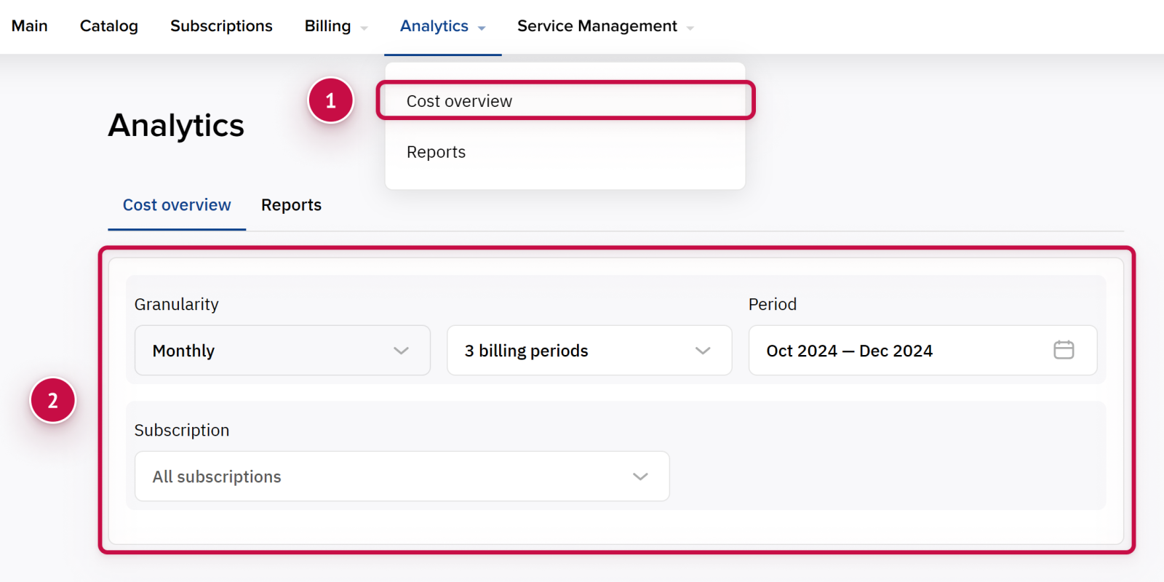Viewport: 1164px width, 582px height.
Task: Go to the Catalog page
Action: tap(109, 26)
